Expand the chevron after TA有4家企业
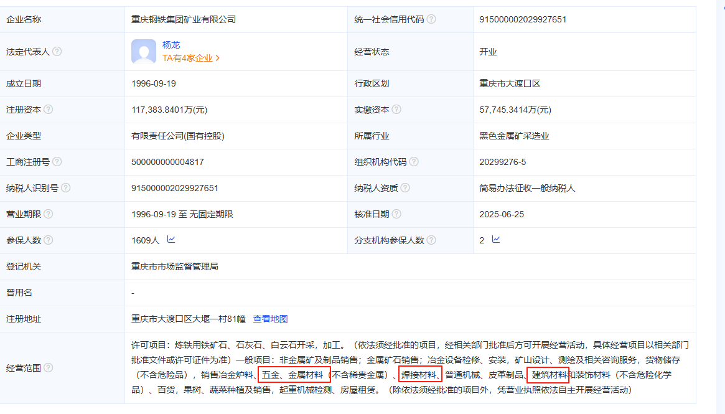This screenshot has width=725, height=414. (217, 58)
